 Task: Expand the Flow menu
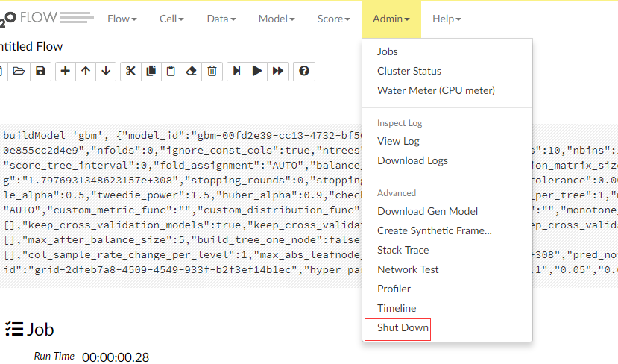[122, 19]
